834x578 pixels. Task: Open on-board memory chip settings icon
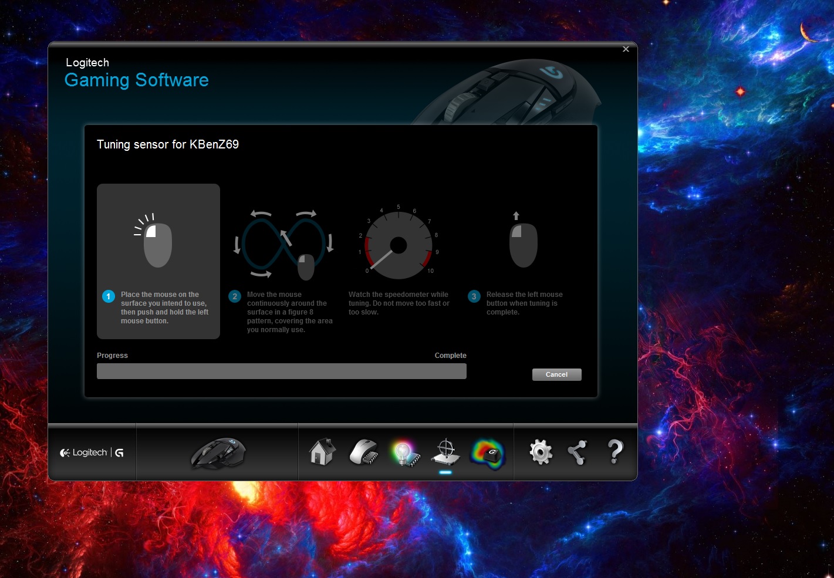click(364, 452)
